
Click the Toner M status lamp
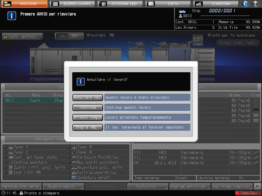coord(68,147)
